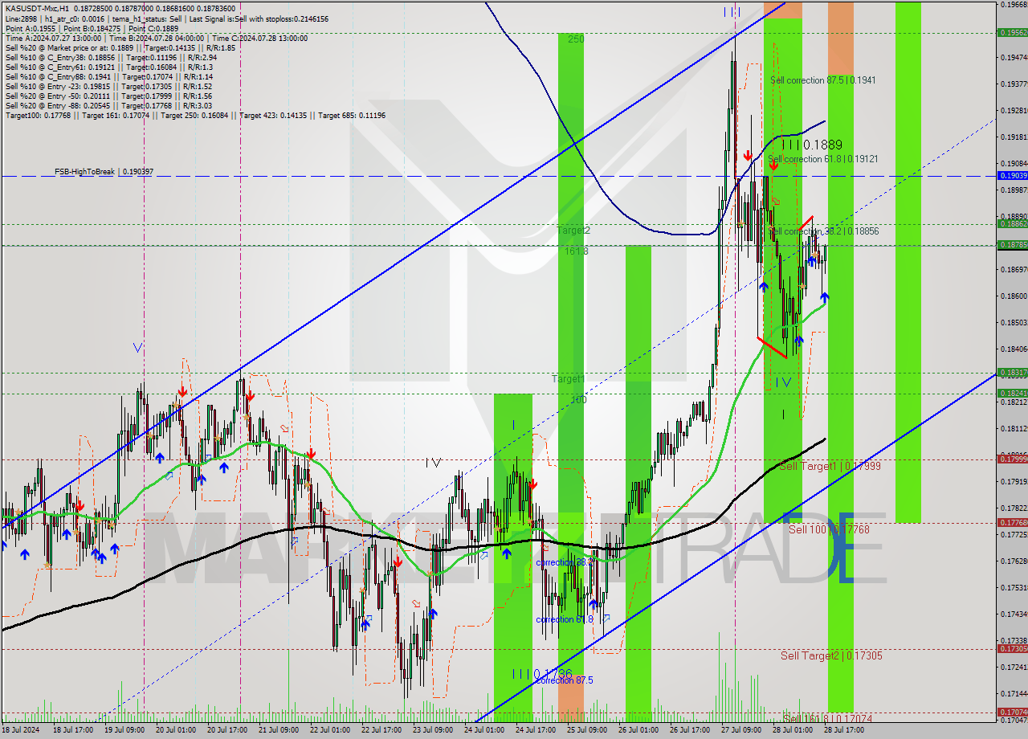Viewport: 1028px width, 739px height.
Task: Click the red 0.17768 price tag
Action: click(x=1012, y=523)
